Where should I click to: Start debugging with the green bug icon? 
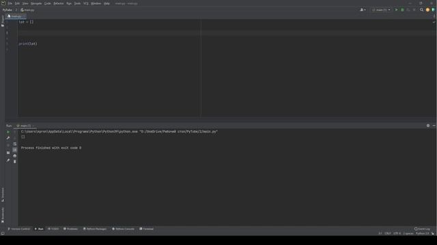click(402, 10)
